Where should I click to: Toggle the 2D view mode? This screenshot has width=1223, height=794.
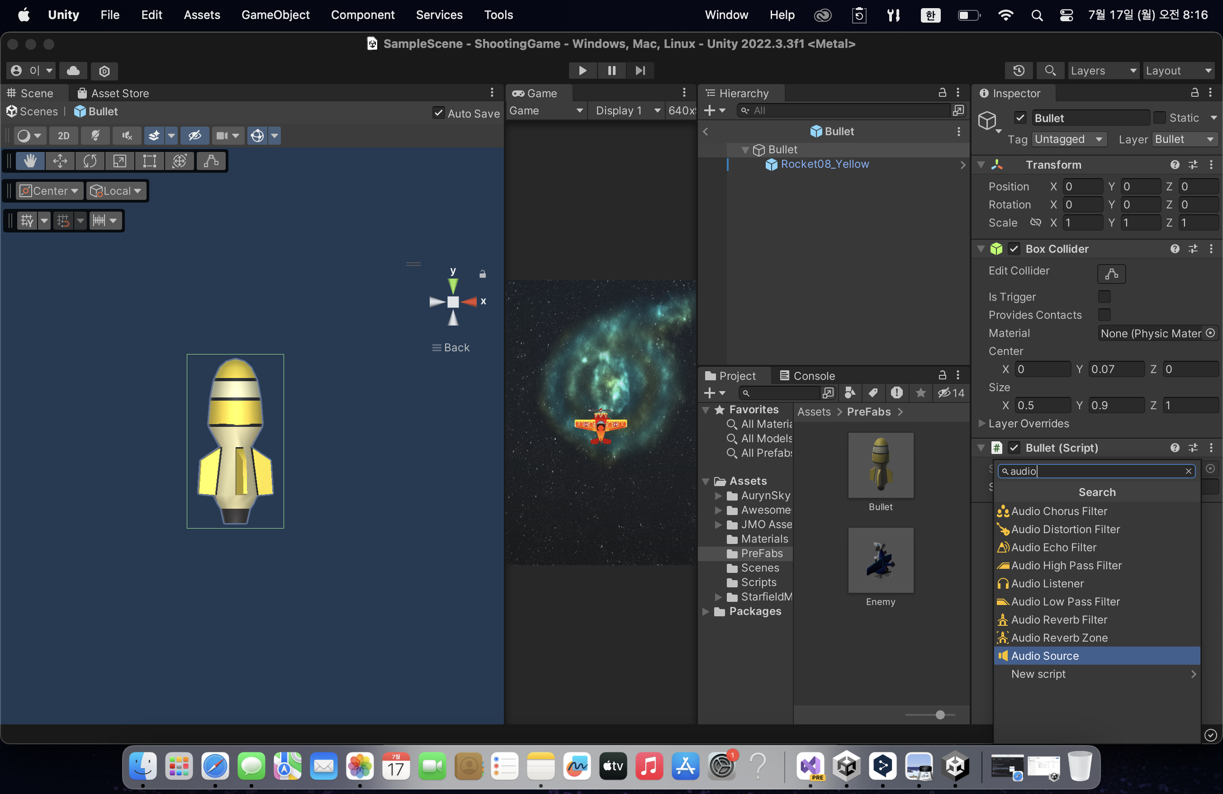pyautogui.click(x=64, y=136)
